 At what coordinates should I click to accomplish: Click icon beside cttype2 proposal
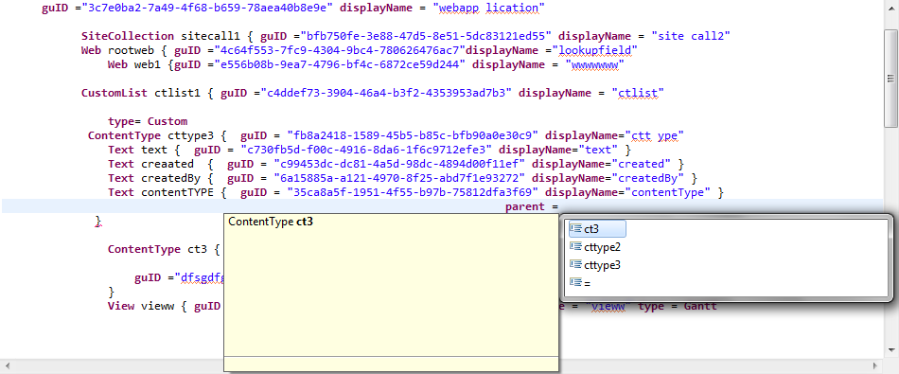575,247
